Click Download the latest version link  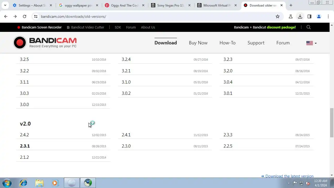[288, 176]
